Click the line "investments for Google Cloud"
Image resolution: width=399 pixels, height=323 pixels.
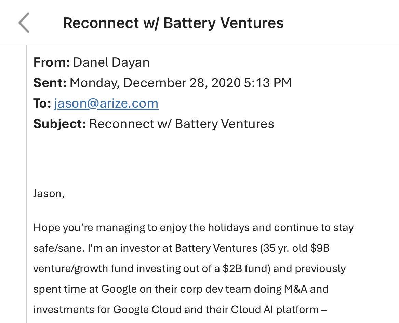point(180,310)
